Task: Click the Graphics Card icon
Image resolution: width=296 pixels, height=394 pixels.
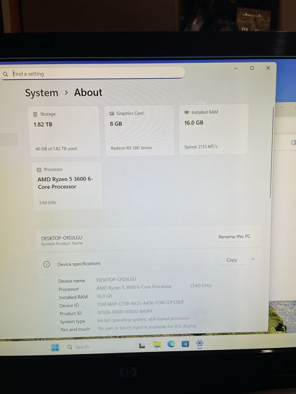Action: [x=112, y=114]
